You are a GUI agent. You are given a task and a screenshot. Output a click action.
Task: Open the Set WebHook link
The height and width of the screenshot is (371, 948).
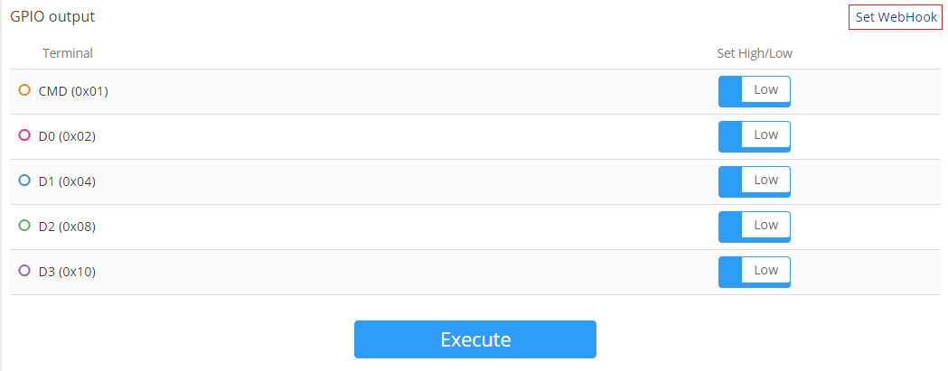click(894, 17)
